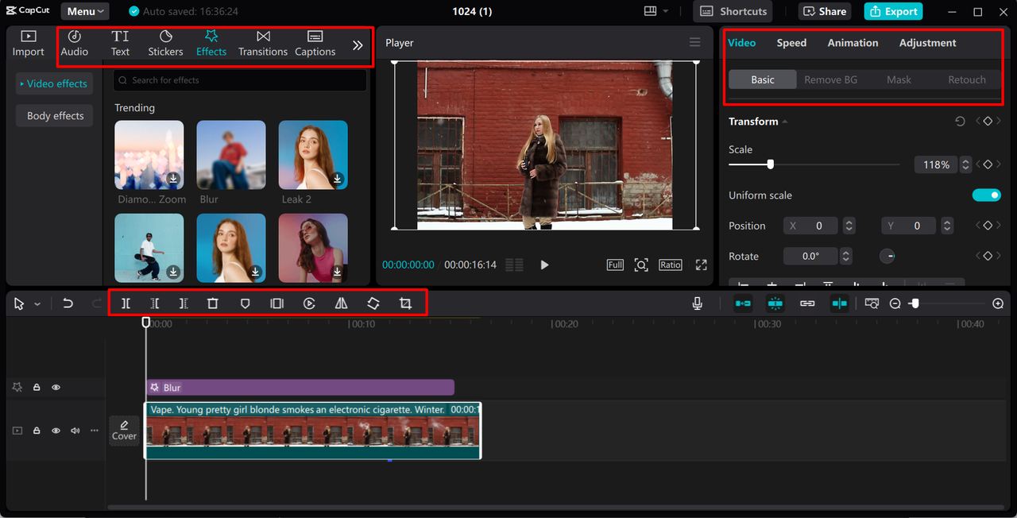
Task: Zoom out the timeline with minus icon
Action: (x=895, y=303)
